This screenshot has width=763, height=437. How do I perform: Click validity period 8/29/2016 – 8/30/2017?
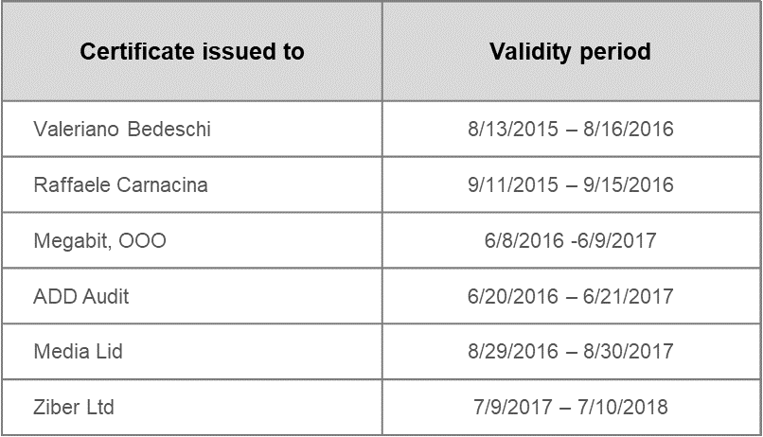571,352
